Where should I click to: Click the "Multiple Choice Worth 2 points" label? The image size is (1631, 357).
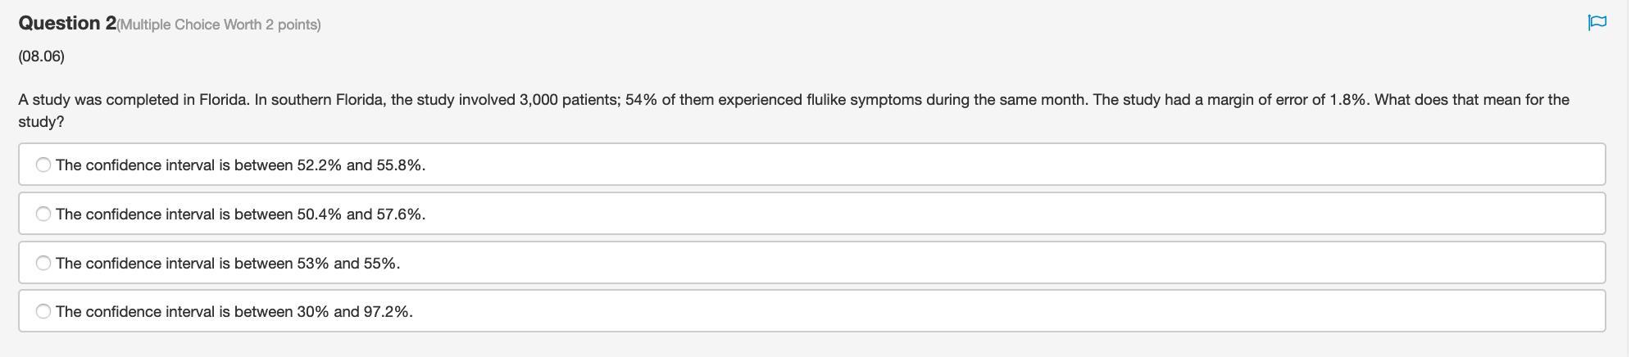click(219, 25)
